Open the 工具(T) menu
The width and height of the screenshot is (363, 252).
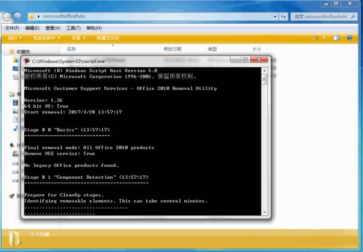click(73, 28)
